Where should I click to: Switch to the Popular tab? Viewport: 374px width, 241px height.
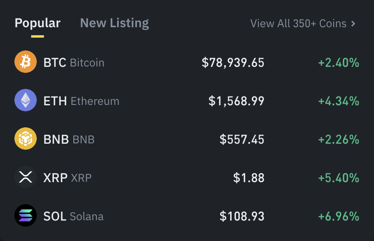coord(38,23)
